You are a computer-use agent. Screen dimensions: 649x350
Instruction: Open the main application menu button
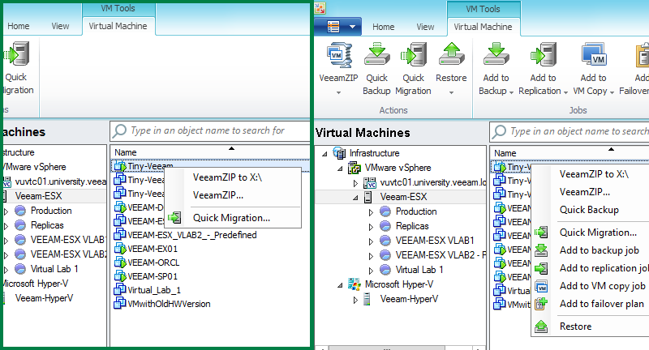point(337,27)
